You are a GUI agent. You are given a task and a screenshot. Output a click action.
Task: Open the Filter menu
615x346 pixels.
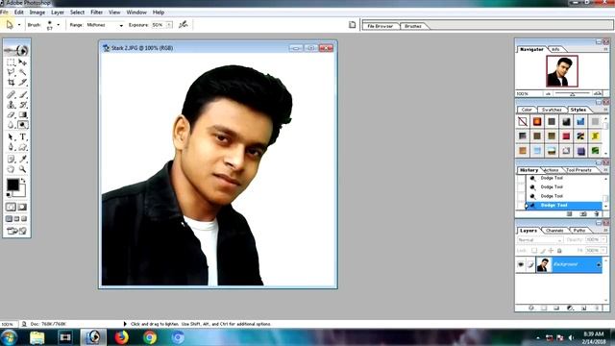[96, 12]
